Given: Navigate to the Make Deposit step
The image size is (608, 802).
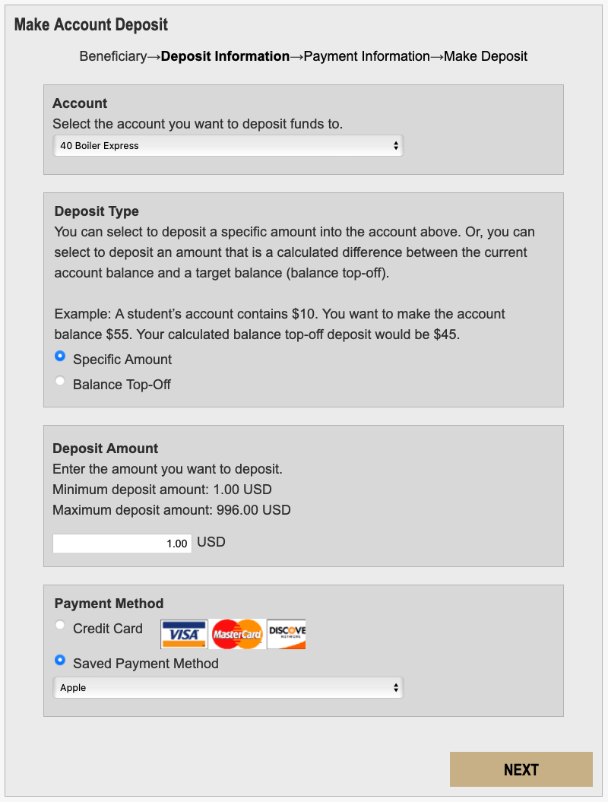Looking at the screenshot, I should (x=485, y=56).
